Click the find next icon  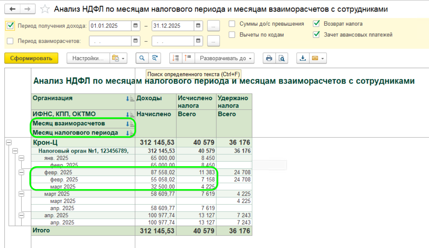[x=155, y=58]
